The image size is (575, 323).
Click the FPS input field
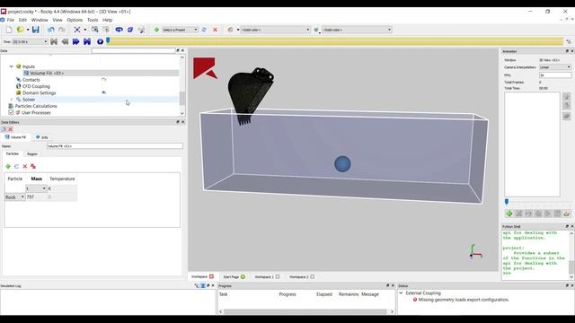pyautogui.click(x=555, y=75)
